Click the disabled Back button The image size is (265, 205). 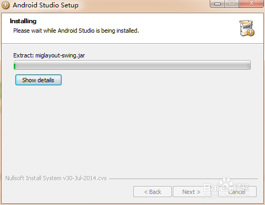[x=152, y=192]
